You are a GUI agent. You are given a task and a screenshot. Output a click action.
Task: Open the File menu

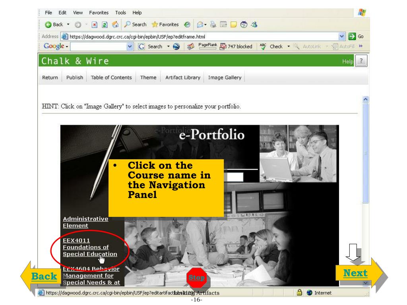48,12
